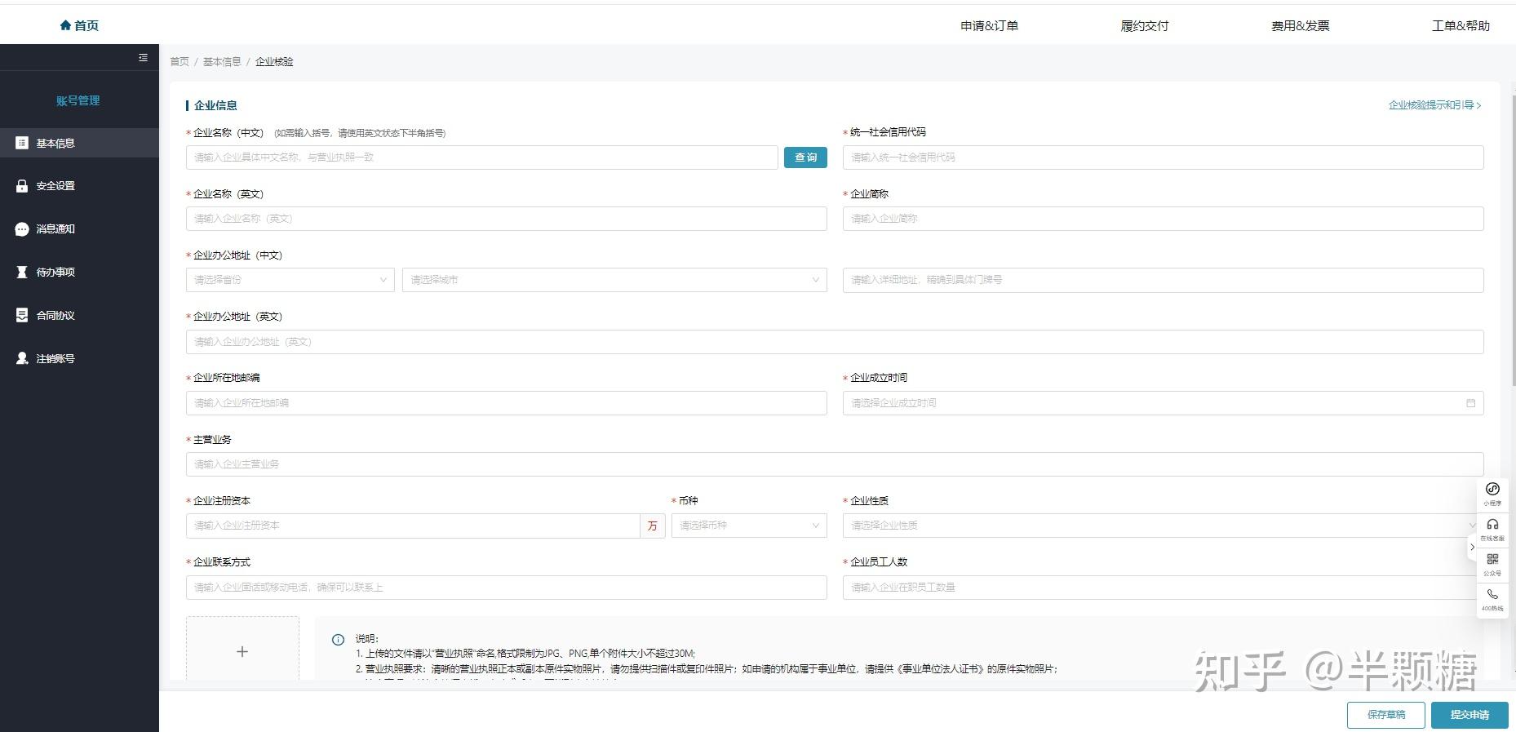Open the 400热线 phone widget
This screenshot has width=1516, height=732.
coord(1492,599)
